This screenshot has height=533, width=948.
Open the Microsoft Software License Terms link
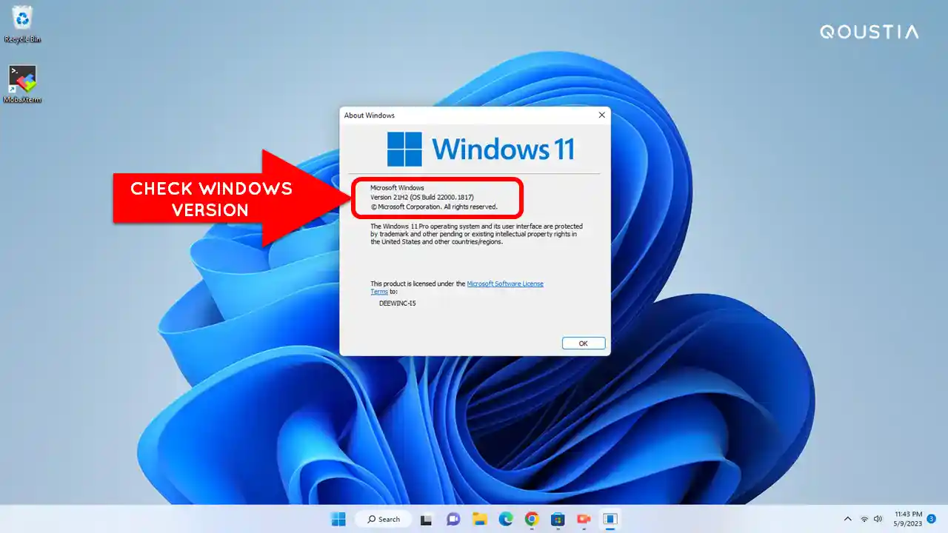[x=505, y=284]
